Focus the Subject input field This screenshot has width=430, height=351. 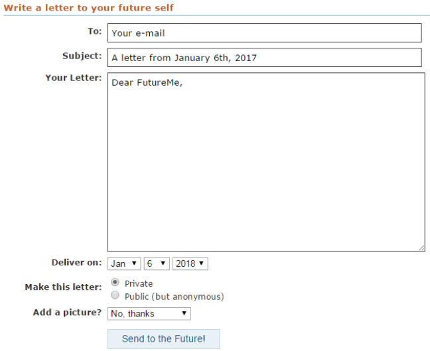tap(264, 58)
